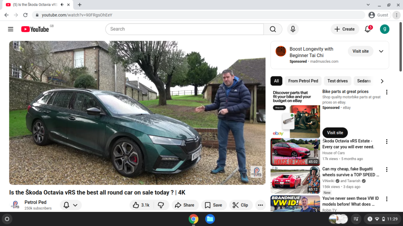
Task: Share the video
Action: tap(185, 205)
